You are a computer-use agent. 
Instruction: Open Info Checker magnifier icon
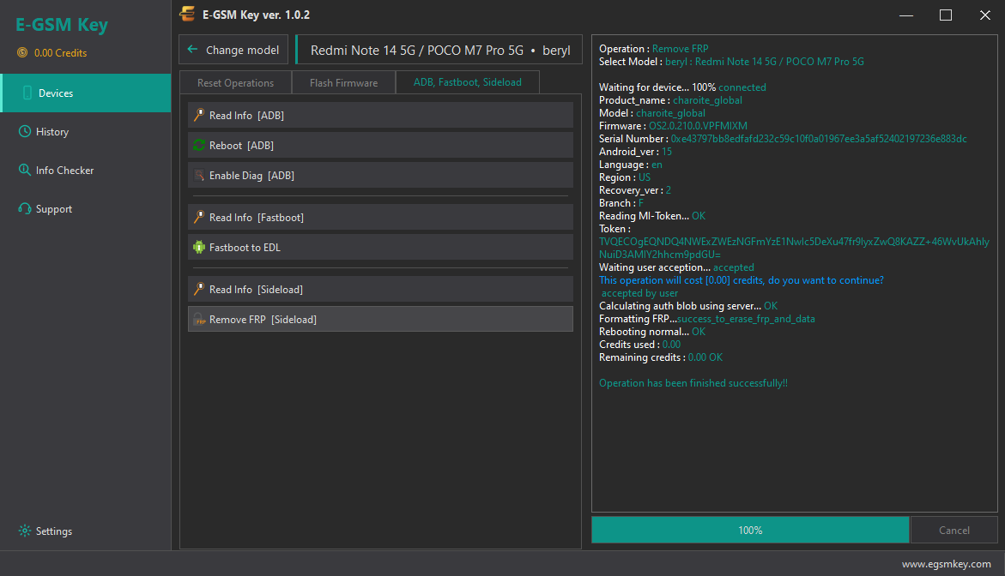coord(24,170)
